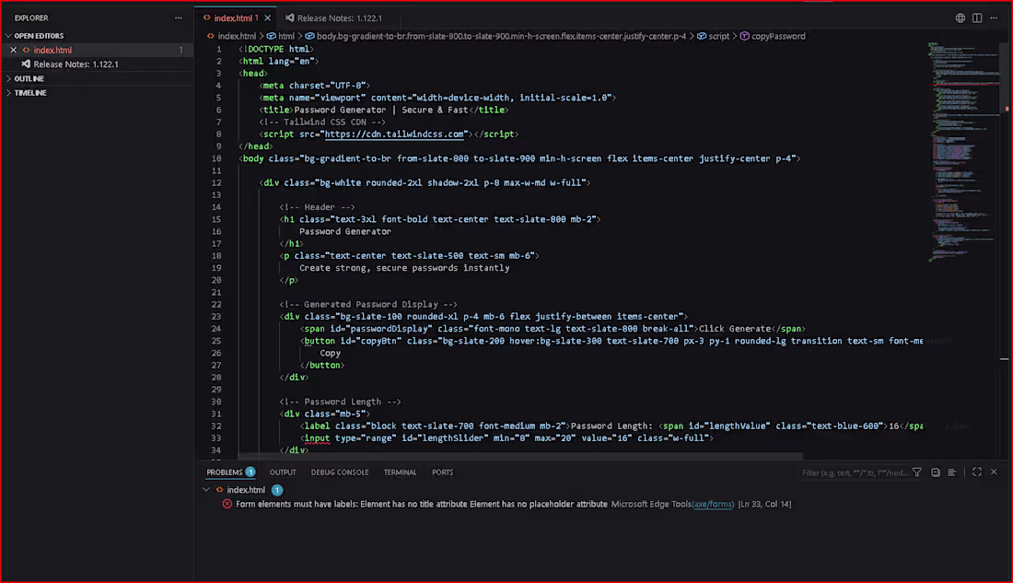1013x583 pixels.
Task: Click the 'Password Length' comment on line 30
Action: tap(340, 402)
